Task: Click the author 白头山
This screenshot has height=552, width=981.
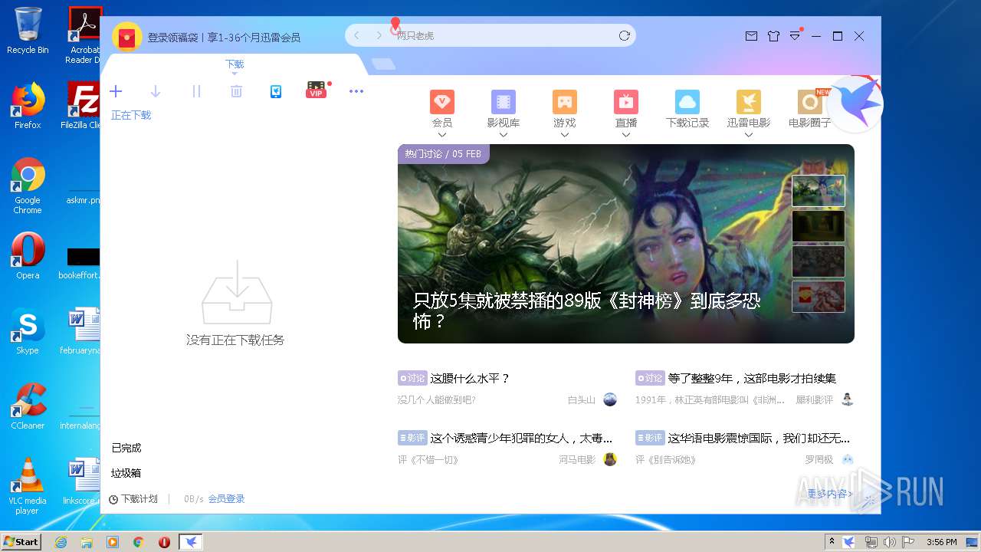Action: click(581, 400)
